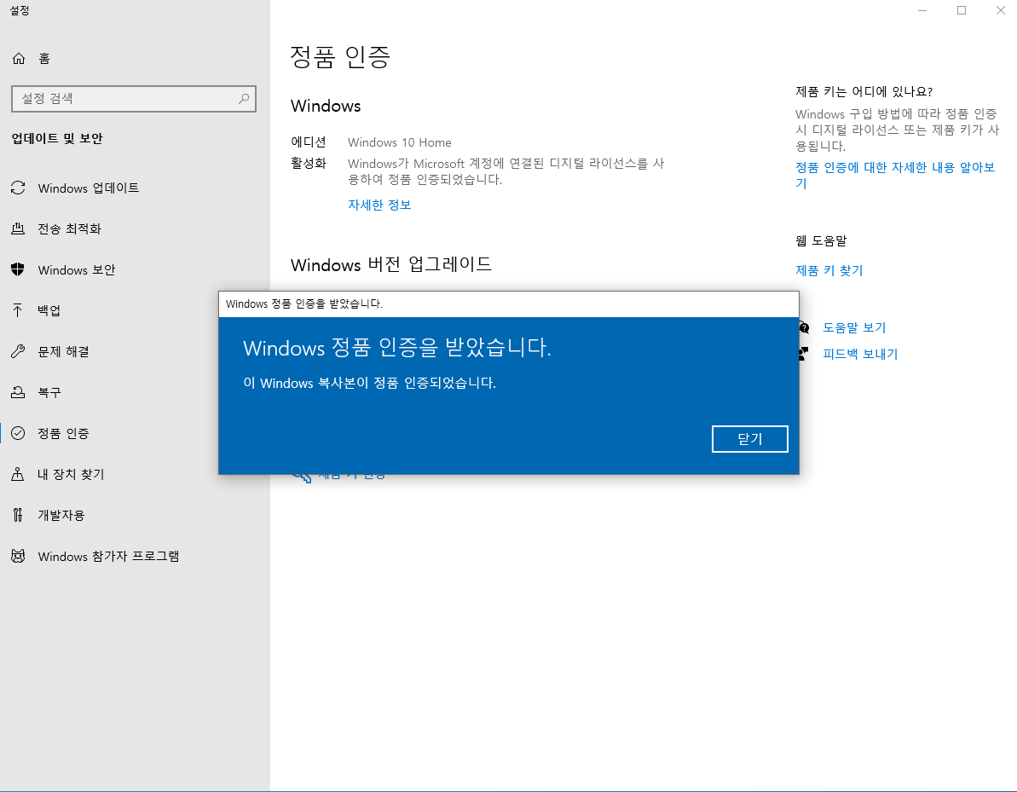Go to 홈 settings home

135,58
